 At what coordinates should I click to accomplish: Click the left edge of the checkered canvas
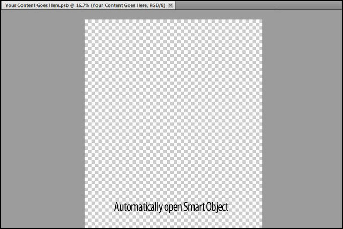tap(85, 123)
